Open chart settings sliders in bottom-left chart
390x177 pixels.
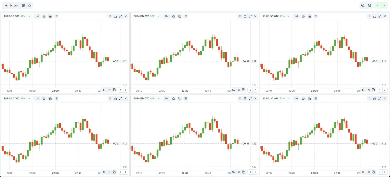click(x=104, y=172)
